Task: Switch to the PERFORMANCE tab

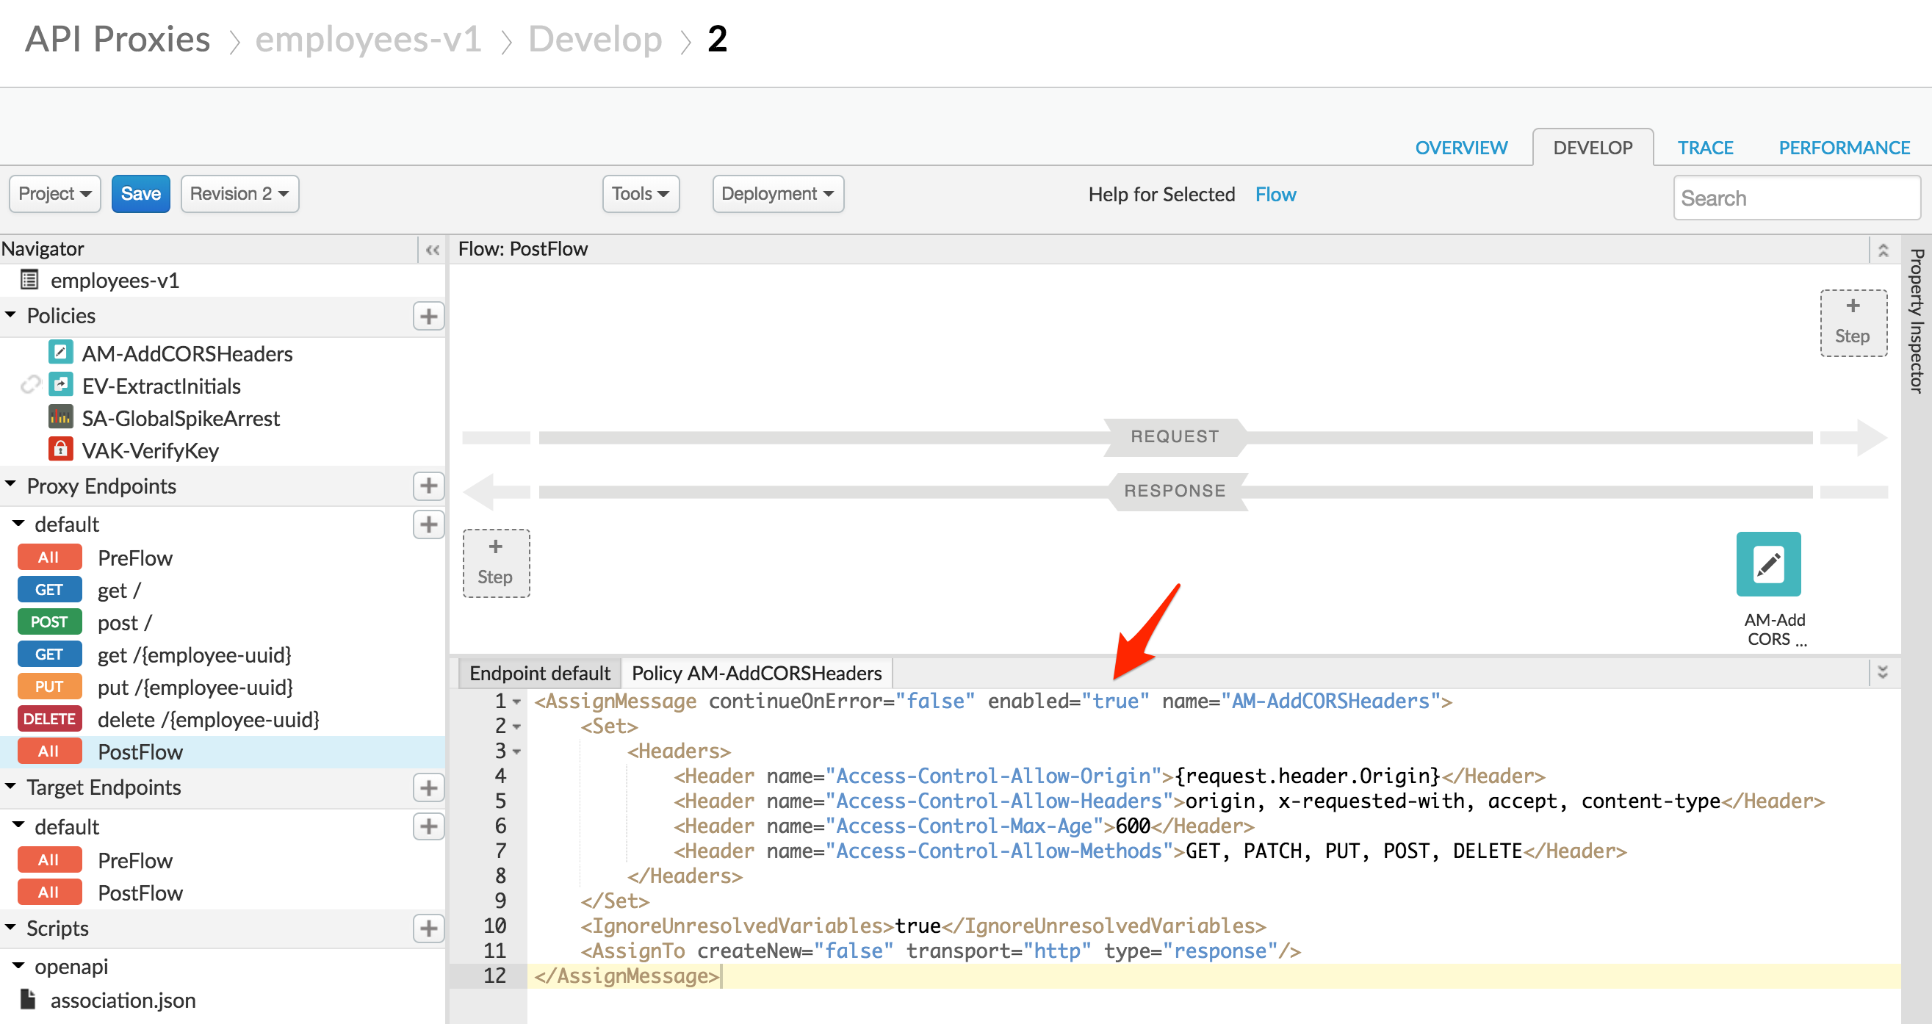Action: coord(1845,148)
